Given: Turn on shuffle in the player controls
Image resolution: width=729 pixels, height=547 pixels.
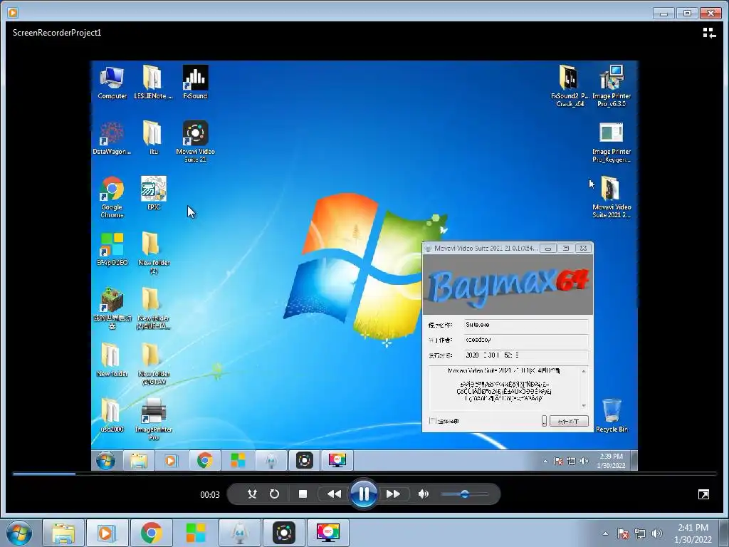Looking at the screenshot, I should 252,494.
